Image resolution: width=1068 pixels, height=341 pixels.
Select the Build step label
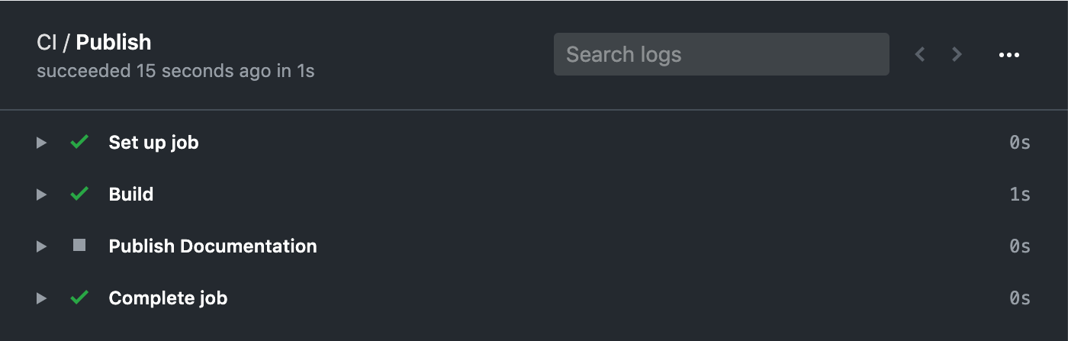coord(131,195)
